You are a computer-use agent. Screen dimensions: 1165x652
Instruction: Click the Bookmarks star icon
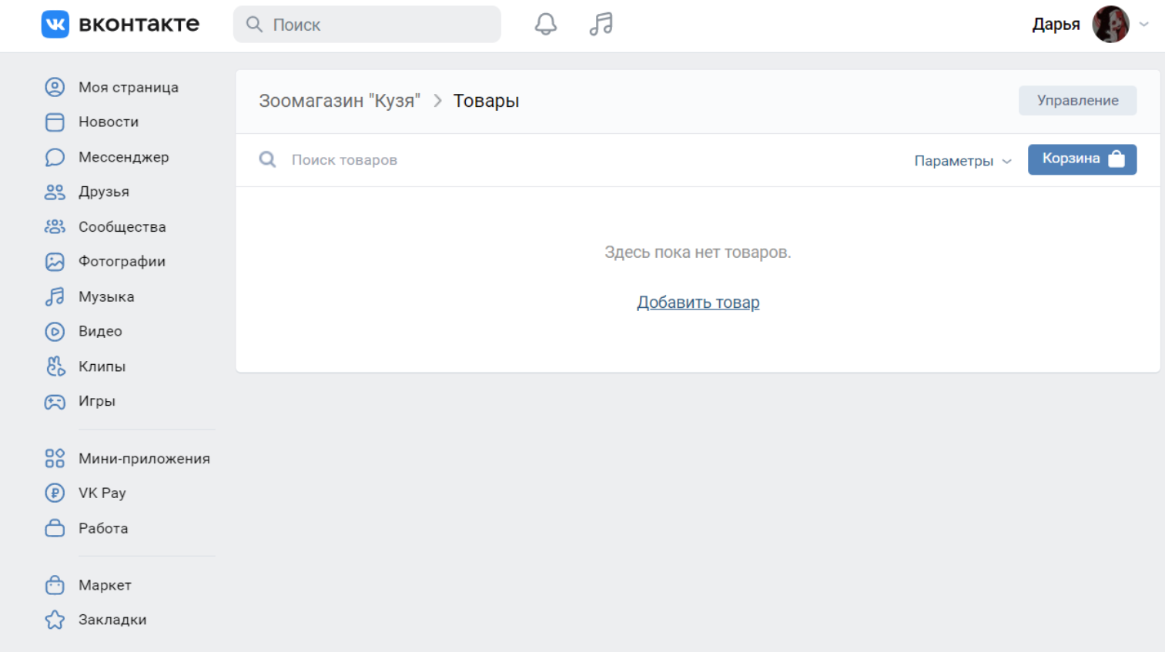coord(55,620)
